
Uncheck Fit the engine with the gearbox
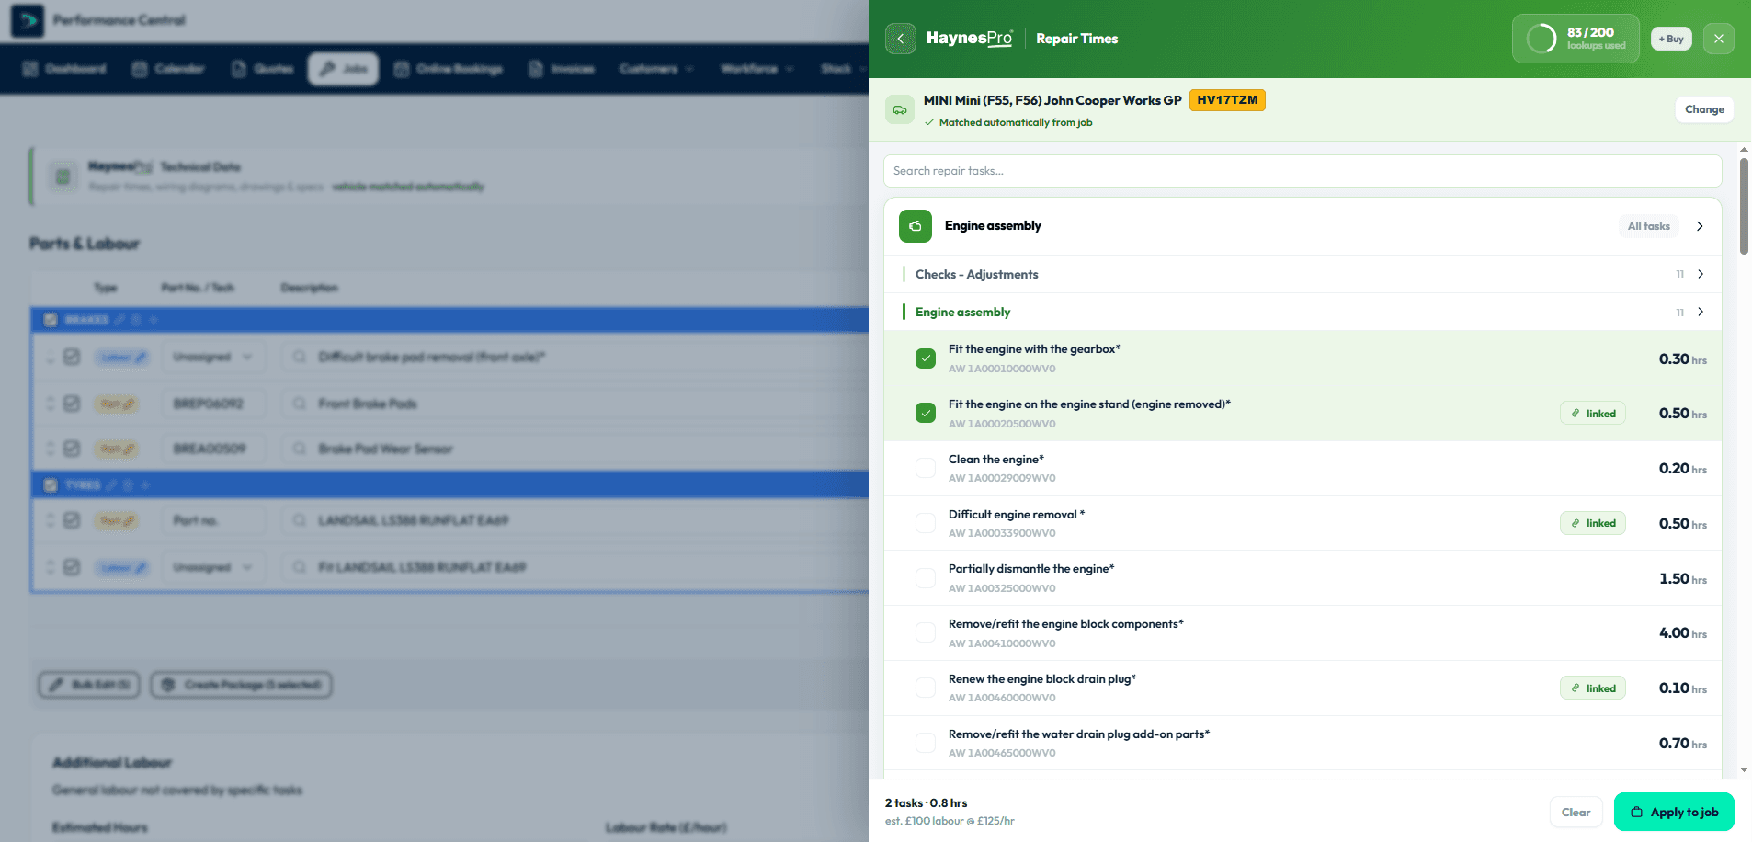point(926,358)
